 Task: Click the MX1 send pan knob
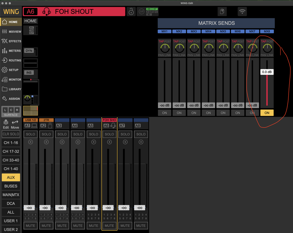[x=165, y=49]
